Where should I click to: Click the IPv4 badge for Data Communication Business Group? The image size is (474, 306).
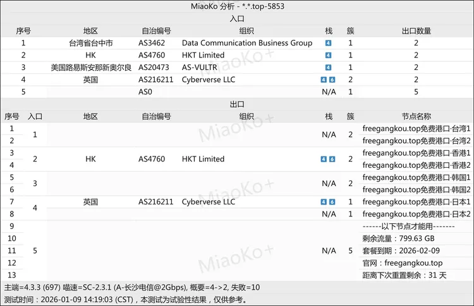pyautogui.click(x=328, y=44)
